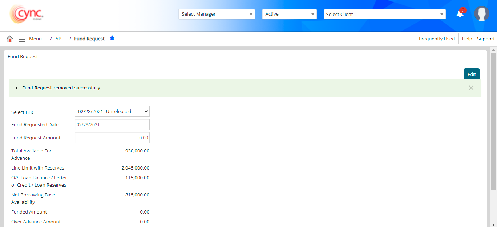Click the Cync logo
Screen dimensions: 497x227
tap(27, 15)
